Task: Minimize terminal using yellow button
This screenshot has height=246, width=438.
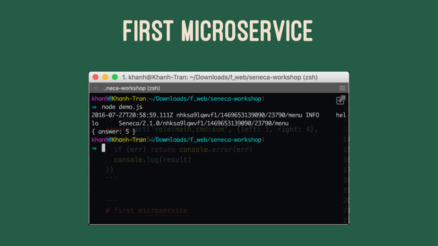Action: tap(105, 77)
